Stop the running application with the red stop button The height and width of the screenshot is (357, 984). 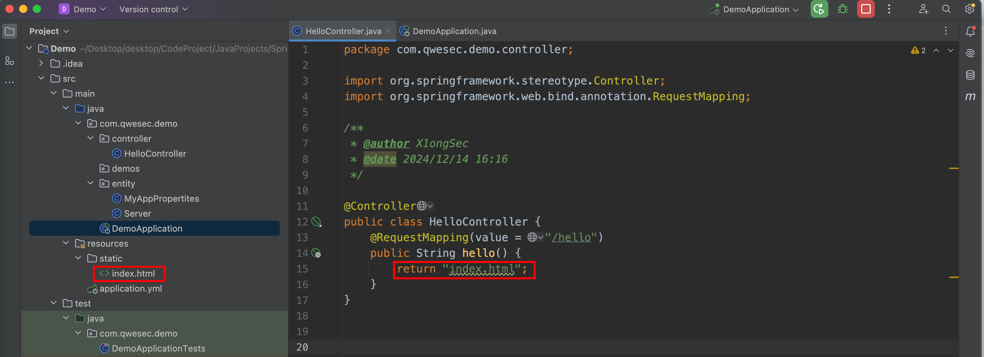click(866, 9)
